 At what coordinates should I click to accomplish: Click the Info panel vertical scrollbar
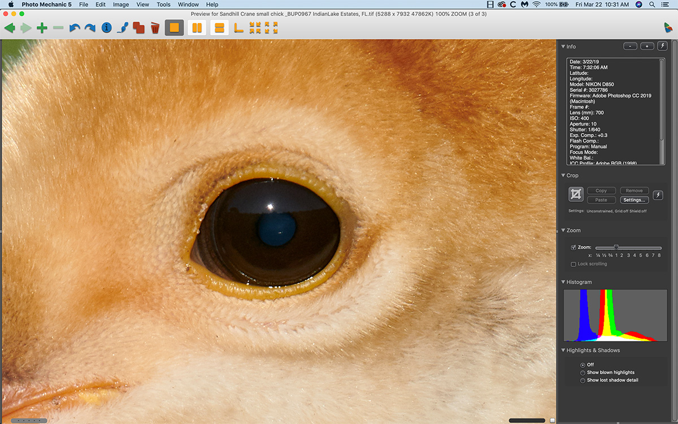663,111
